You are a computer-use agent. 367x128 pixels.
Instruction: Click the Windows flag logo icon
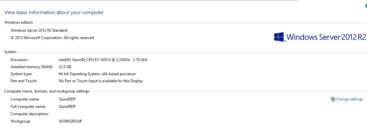coord(279,37)
